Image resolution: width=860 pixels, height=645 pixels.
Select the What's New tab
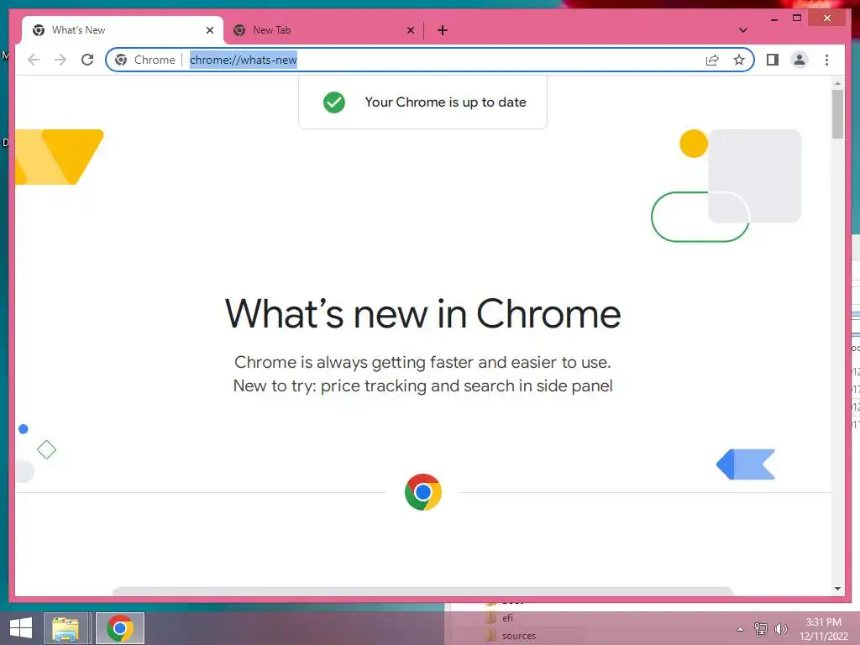click(123, 30)
